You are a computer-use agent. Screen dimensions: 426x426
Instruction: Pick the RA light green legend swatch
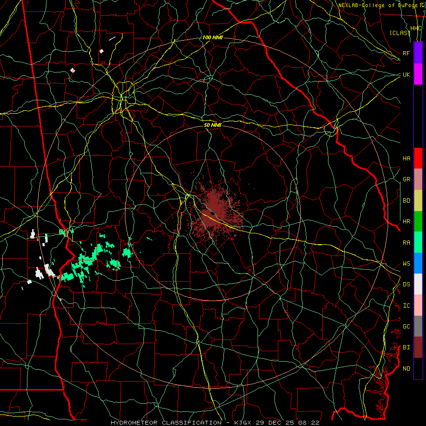pyautogui.click(x=418, y=242)
